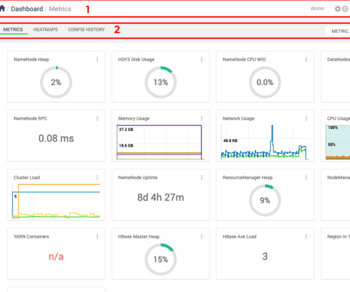350x292 pixels.
Task: Click the 18.6 GB label in Memory Usage
Action: (126, 145)
